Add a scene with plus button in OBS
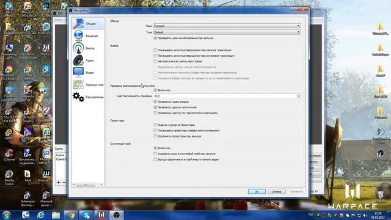391x220 pixels. tap(59, 182)
